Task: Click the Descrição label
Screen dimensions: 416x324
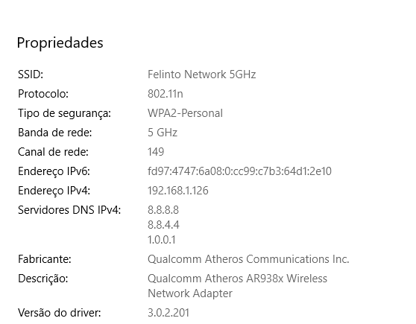Action: (x=43, y=279)
